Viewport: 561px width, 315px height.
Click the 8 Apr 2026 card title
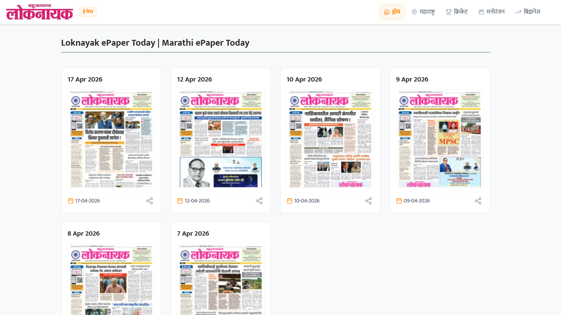[84, 233]
